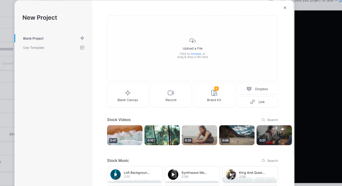Play the Lofi Background track
The width and height of the screenshot is (342, 186).
pos(116,175)
